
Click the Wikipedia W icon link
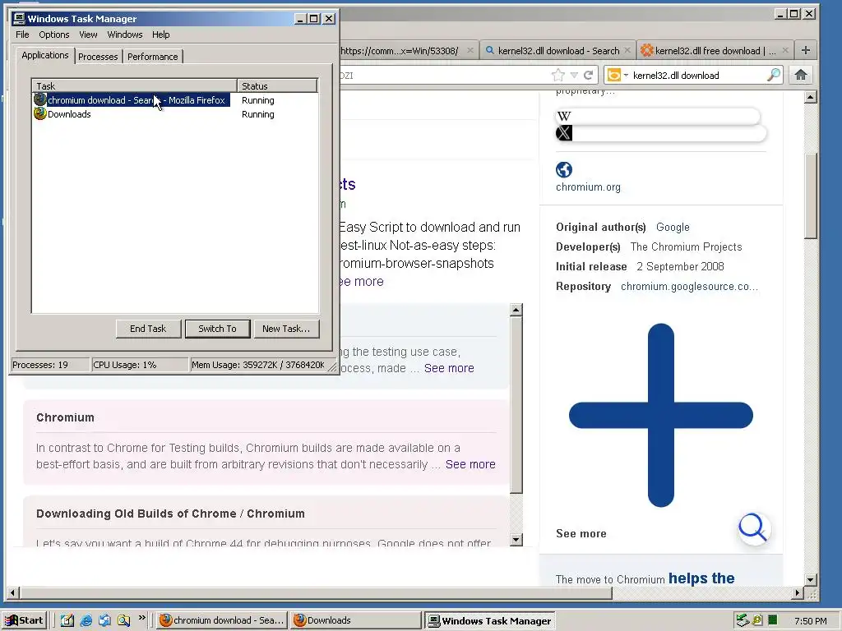click(x=564, y=116)
